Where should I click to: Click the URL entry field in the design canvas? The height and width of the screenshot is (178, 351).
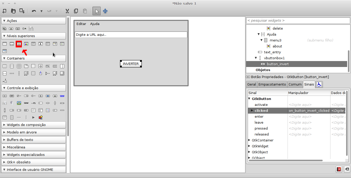point(131,35)
